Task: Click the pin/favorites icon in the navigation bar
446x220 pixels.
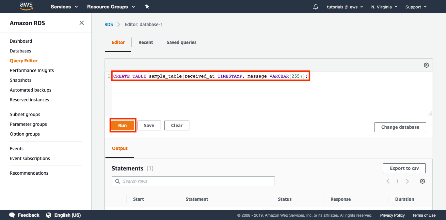Action: (x=147, y=6)
